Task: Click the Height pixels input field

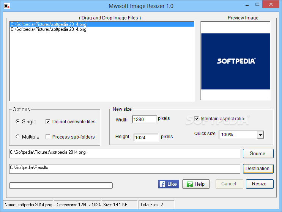Action: (146, 137)
